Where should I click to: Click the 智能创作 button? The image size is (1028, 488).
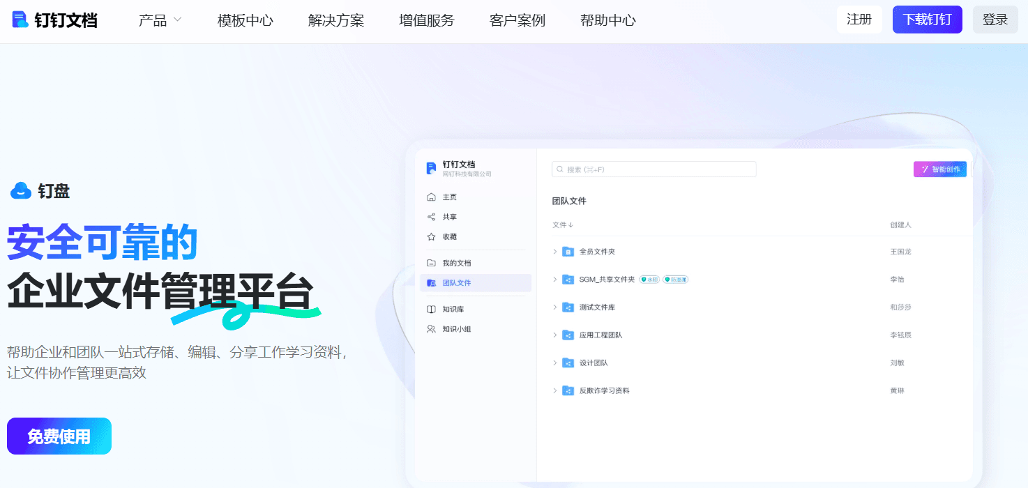point(940,169)
